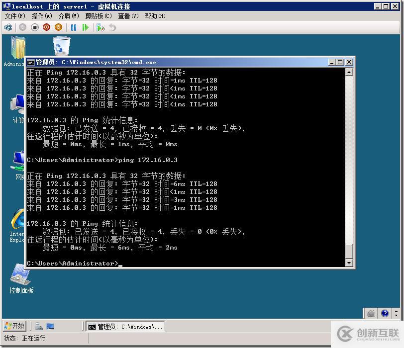Maximize the cmd.exe window
The width and height of the screenshot is (404, 348).
coord(340,62)
